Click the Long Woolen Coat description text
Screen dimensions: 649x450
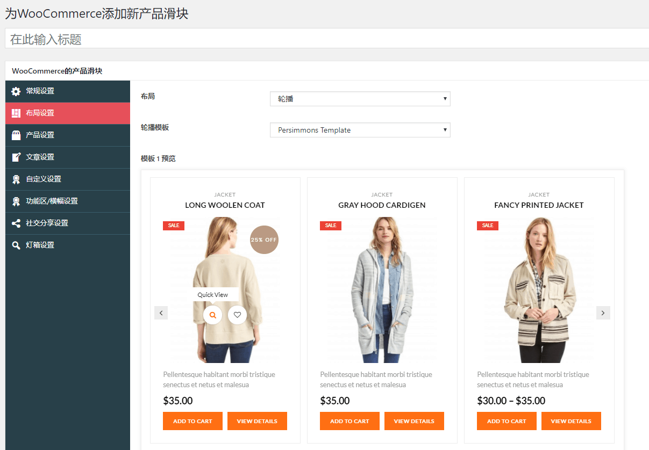point(219,380)
